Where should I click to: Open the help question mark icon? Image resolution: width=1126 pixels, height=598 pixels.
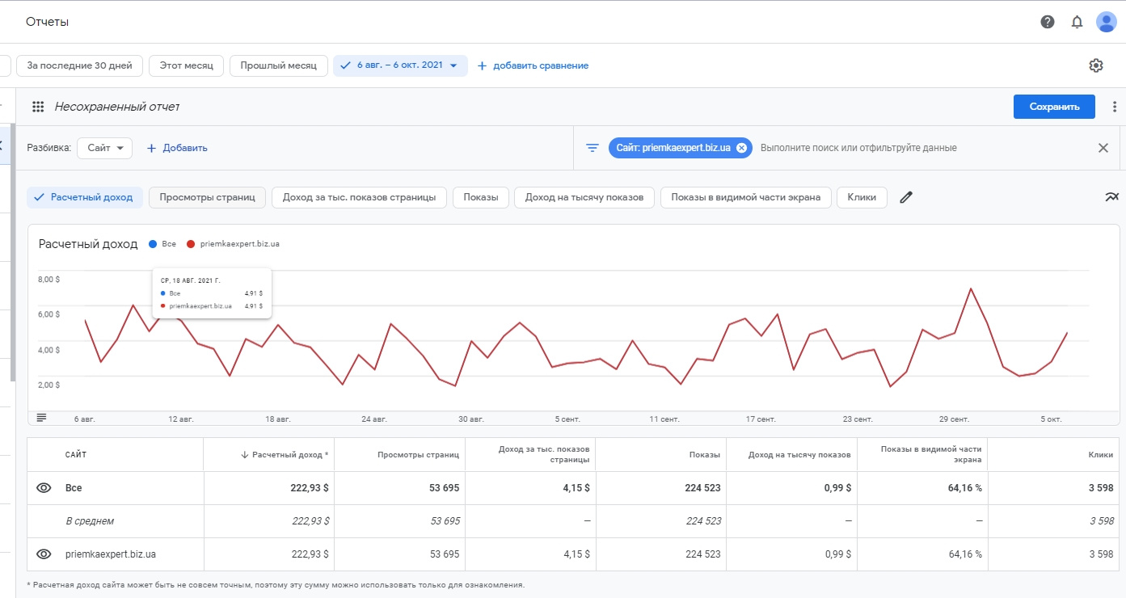[x=1048, y=22]
